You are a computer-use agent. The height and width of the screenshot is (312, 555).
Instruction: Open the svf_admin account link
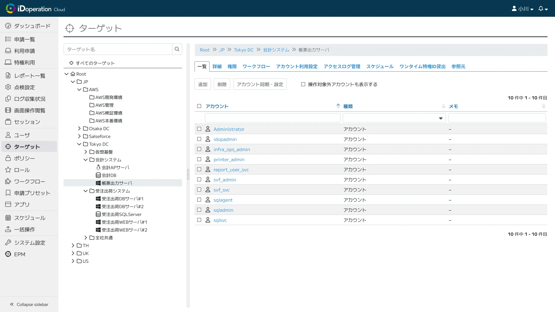[225, 180]
